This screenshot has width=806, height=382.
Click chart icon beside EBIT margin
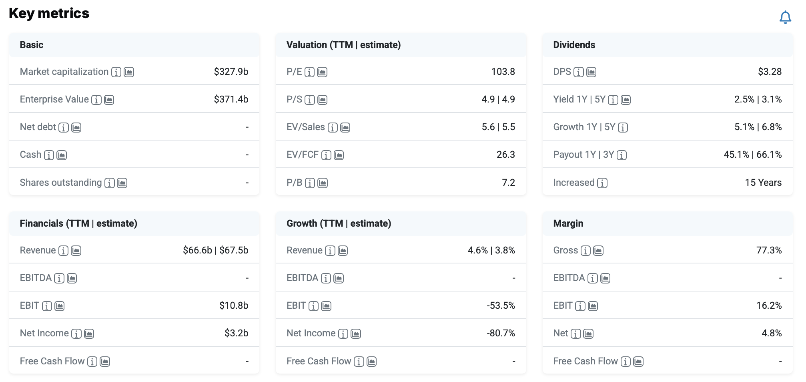[593, 306]
